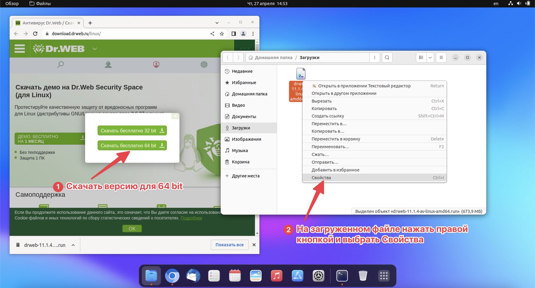Choose Открыть в другом приложении
The width and height of the screenshot is (535, 288).
pos(374,94)
